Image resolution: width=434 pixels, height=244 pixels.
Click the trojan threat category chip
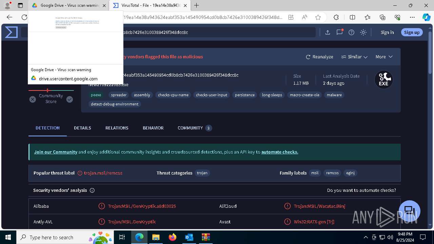coord(202,173)
